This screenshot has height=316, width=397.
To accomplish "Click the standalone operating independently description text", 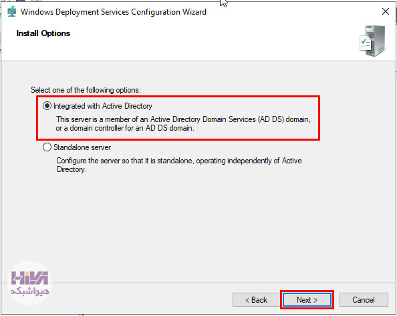I will [x=179, y=165].
